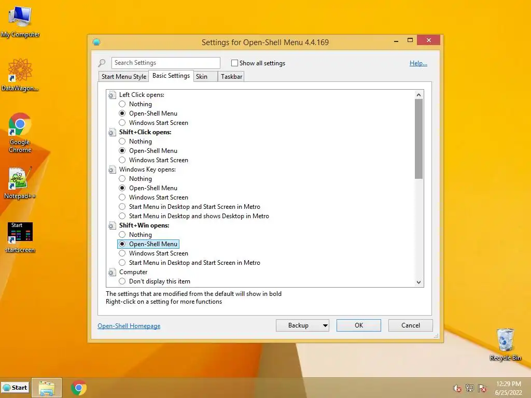Click the Start button on taskbar

(x=15, y=388)
